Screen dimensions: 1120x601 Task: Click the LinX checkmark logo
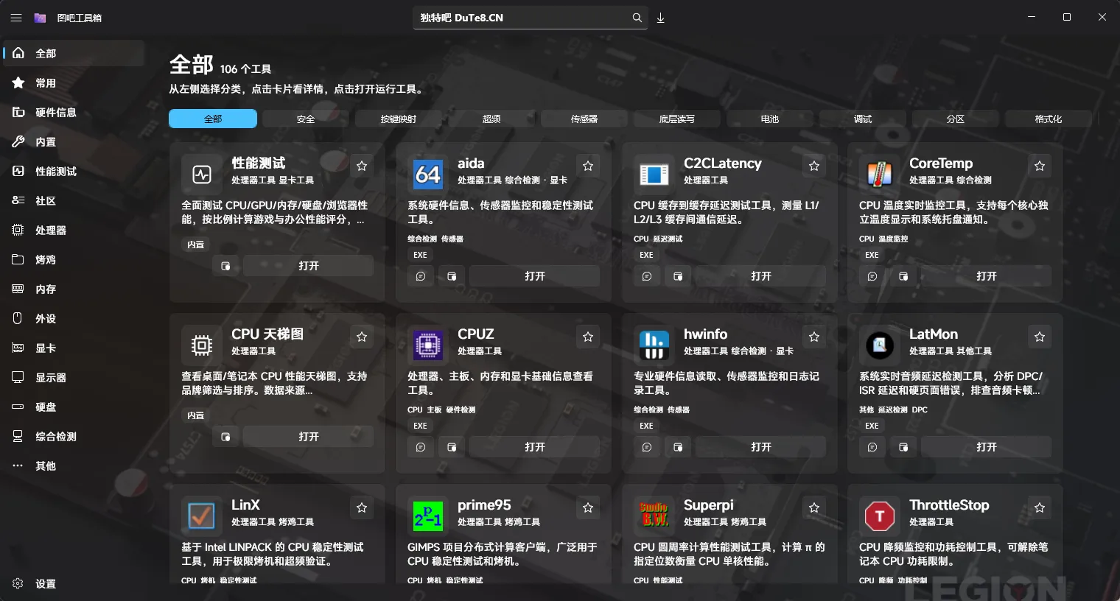[x=202, y=516]
